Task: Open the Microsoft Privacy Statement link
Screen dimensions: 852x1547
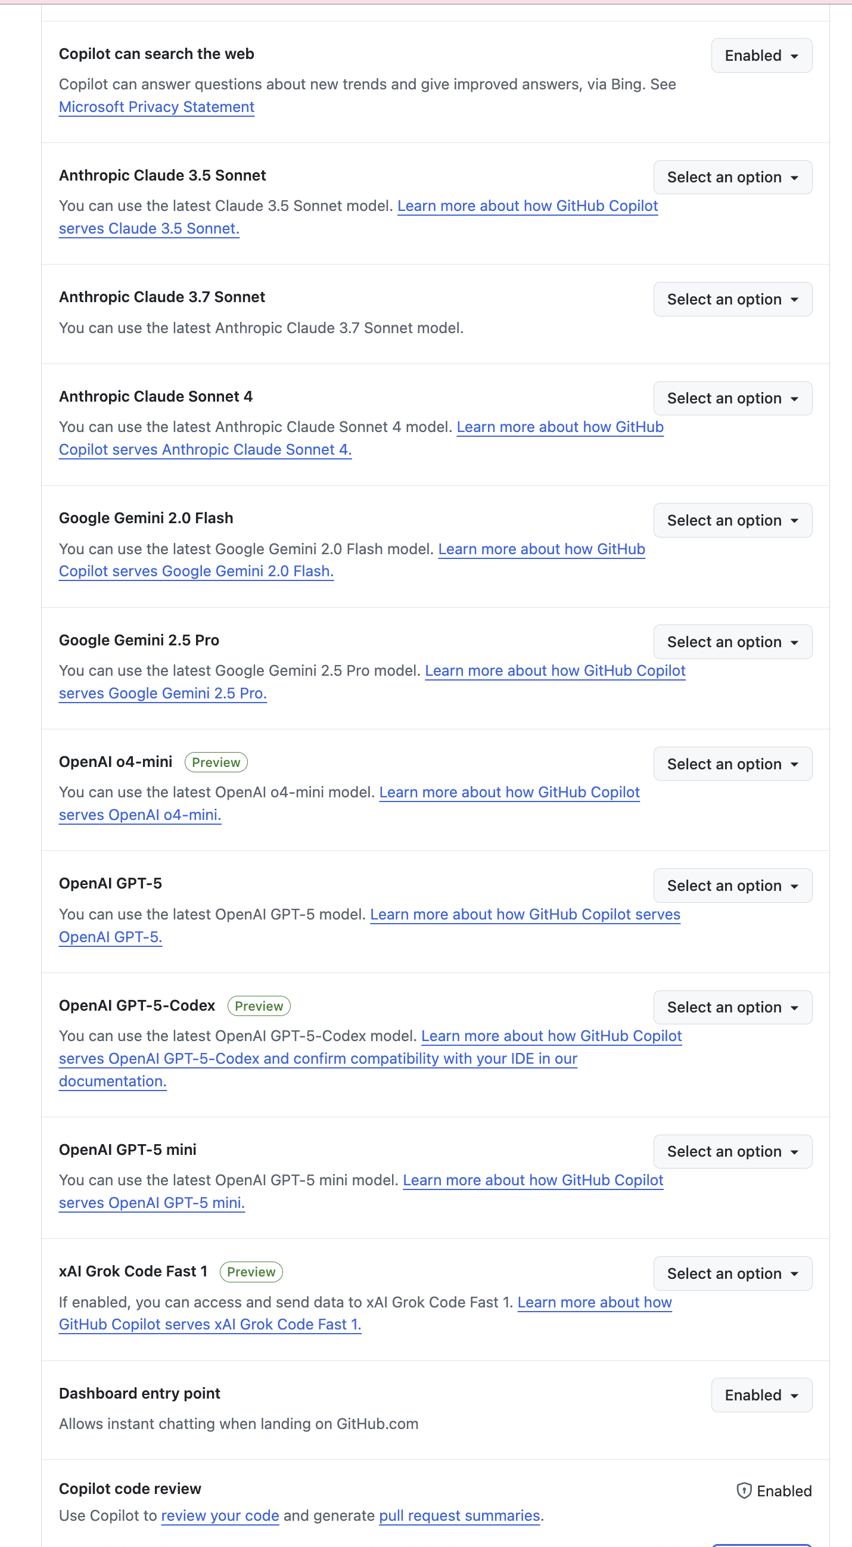Action: click(156, 107)
